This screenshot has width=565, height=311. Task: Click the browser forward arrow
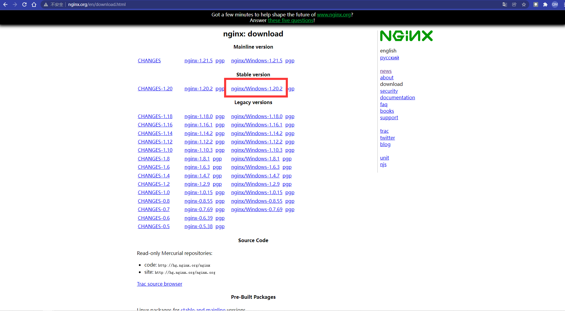coord(15,4)
